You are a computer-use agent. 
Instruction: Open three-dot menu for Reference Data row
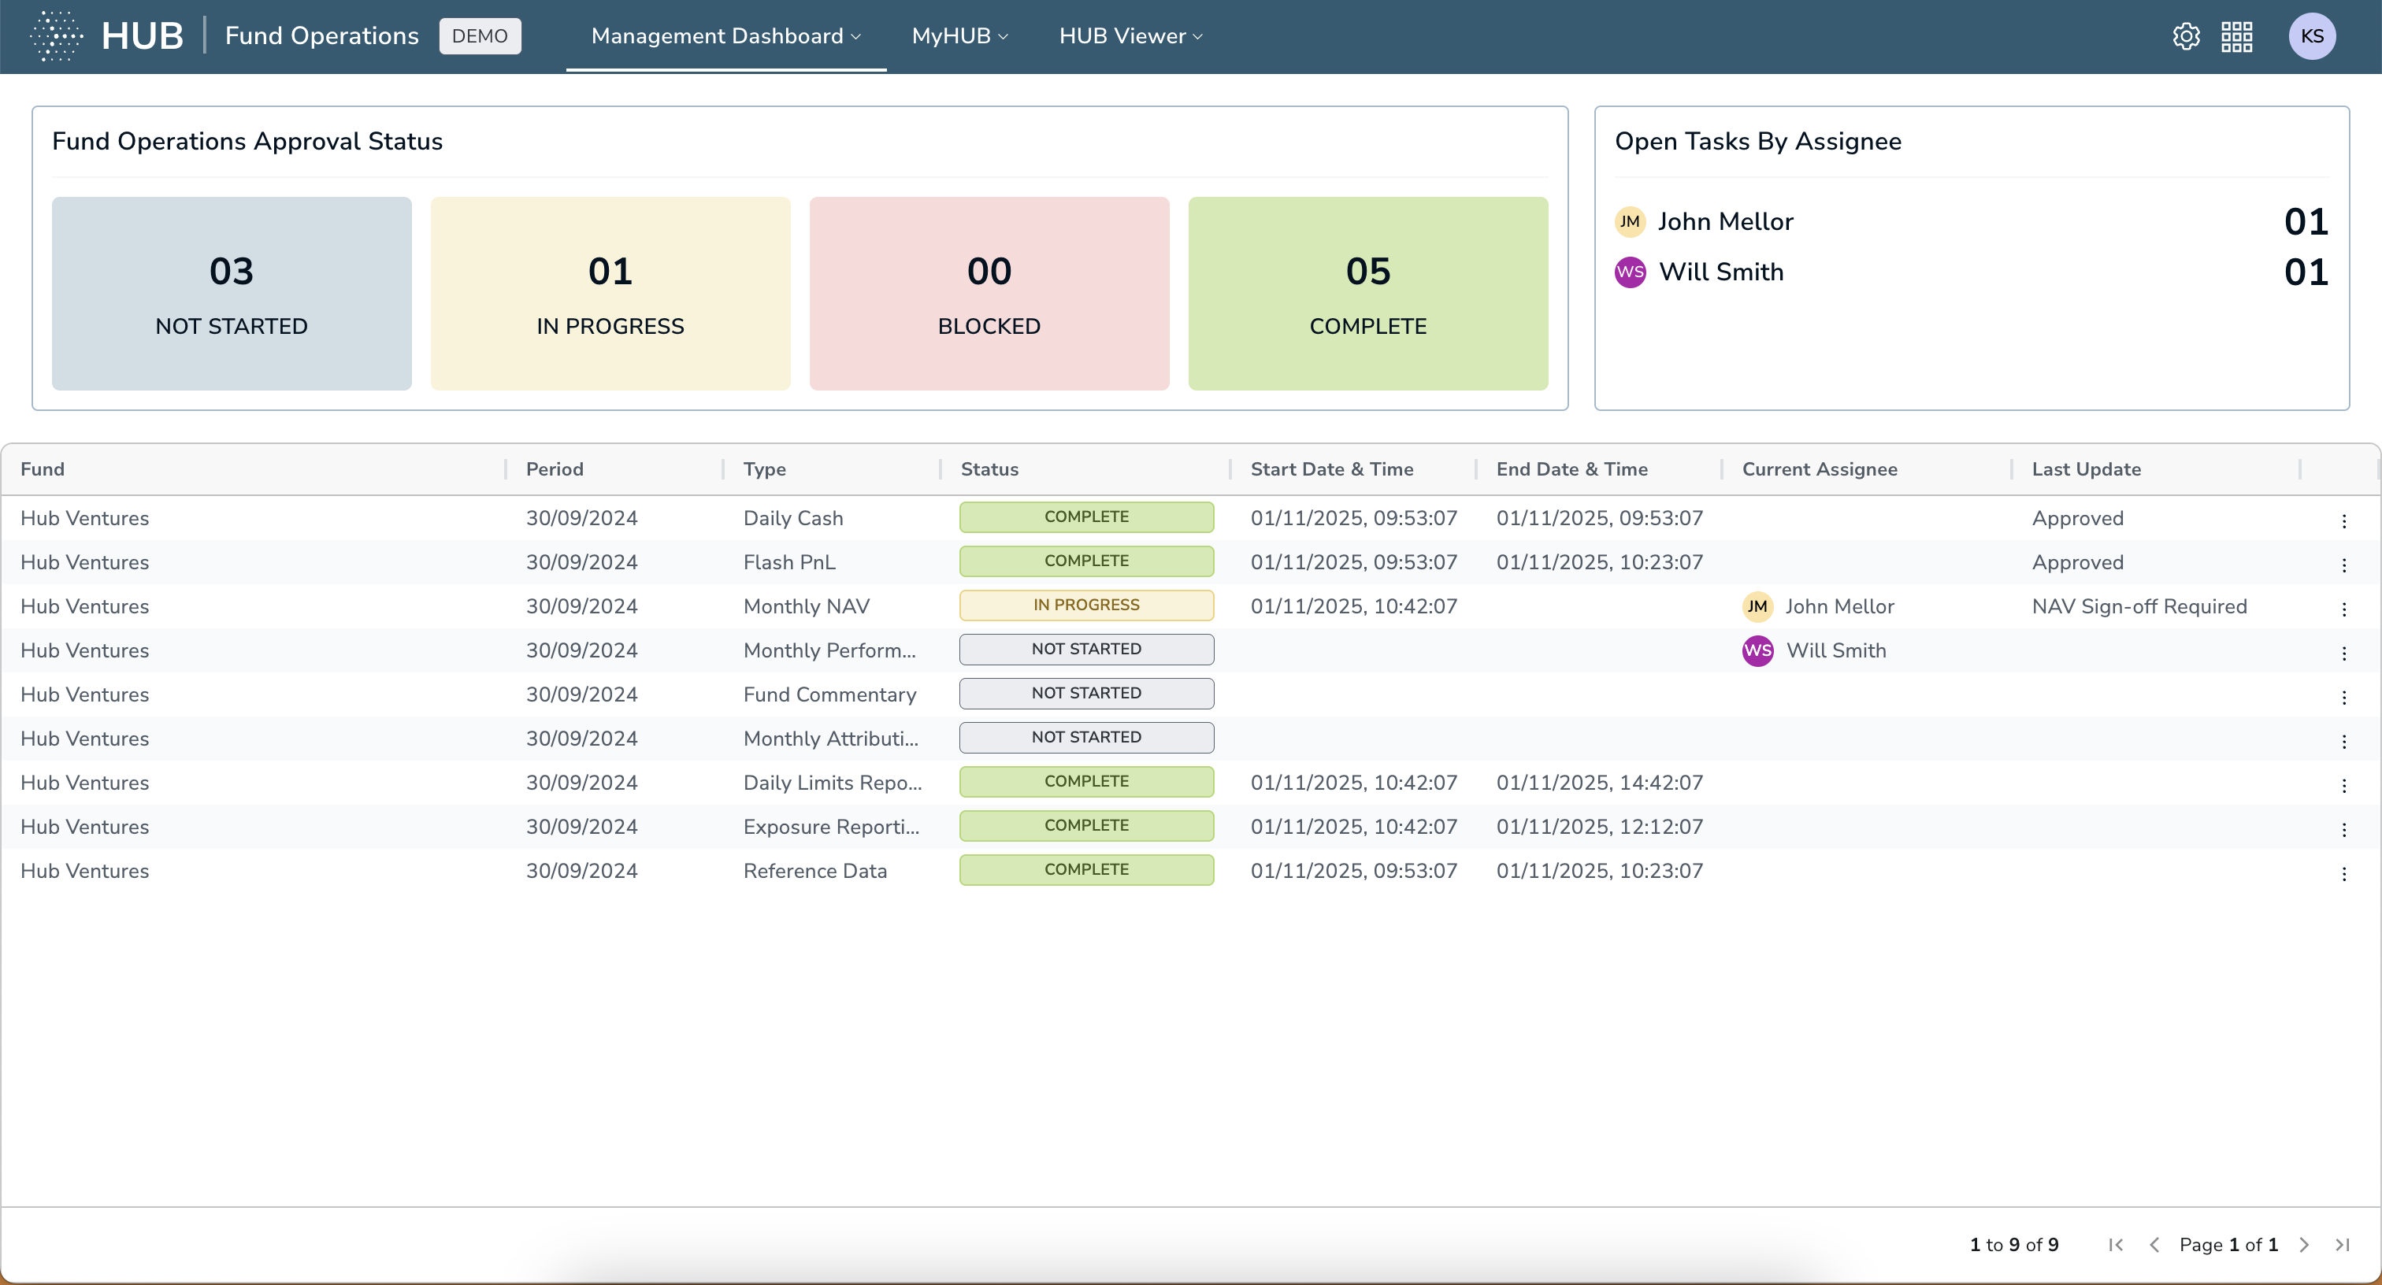pyautogui.click(x=2343, y=872)
